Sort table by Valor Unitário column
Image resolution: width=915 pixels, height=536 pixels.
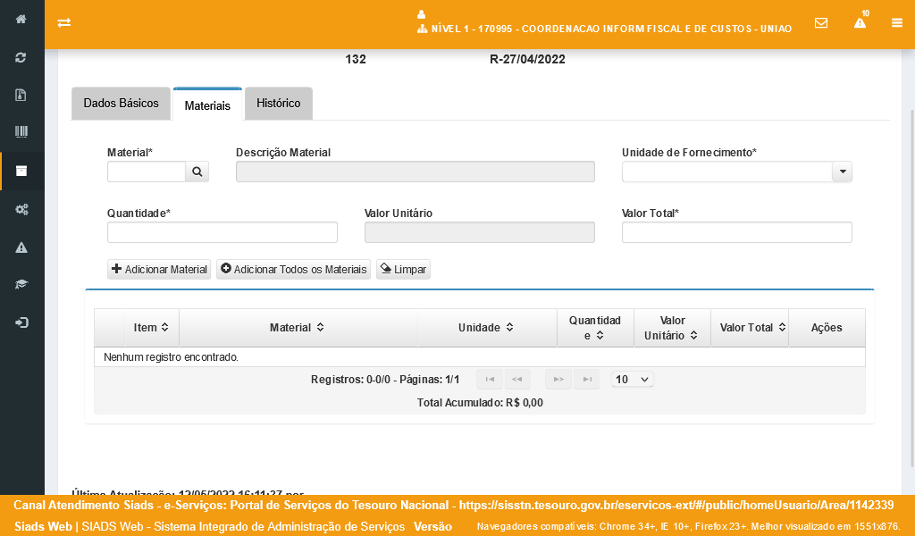672,328
